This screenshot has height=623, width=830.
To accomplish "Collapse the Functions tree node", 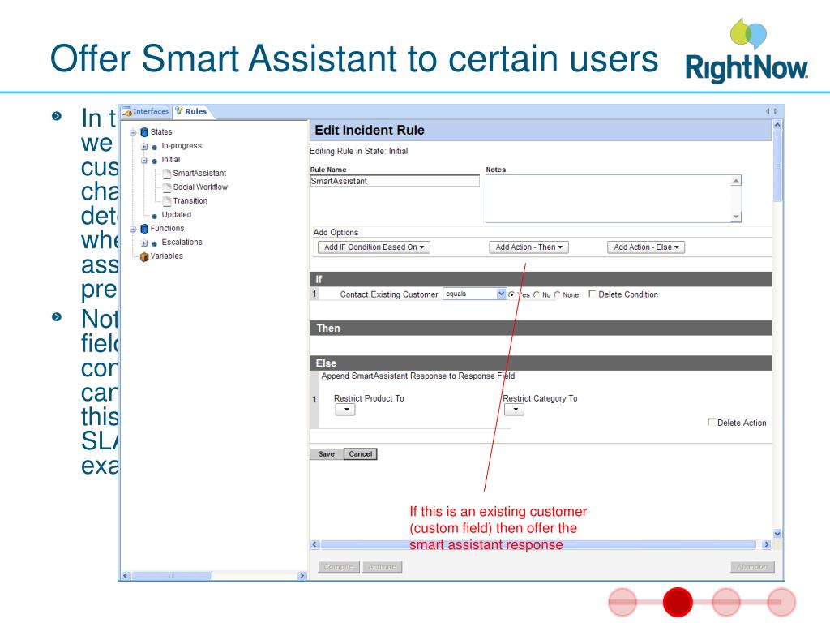I will 133,229.
